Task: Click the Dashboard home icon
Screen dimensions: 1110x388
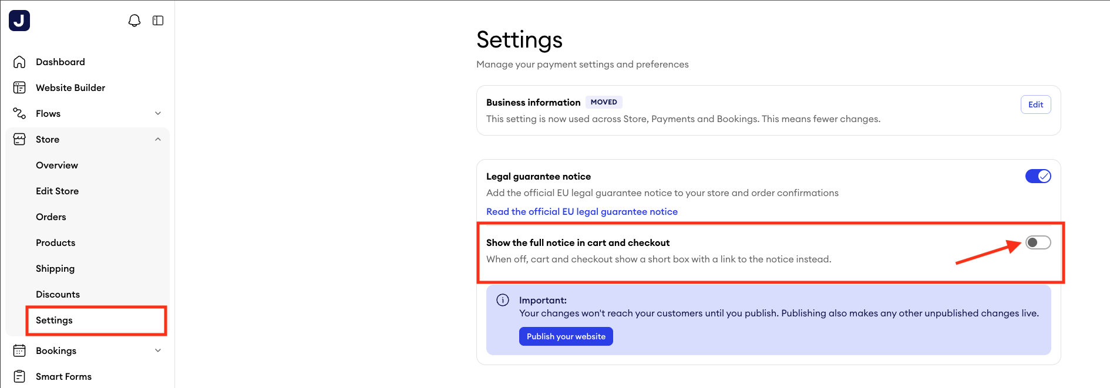Action: 19,62
